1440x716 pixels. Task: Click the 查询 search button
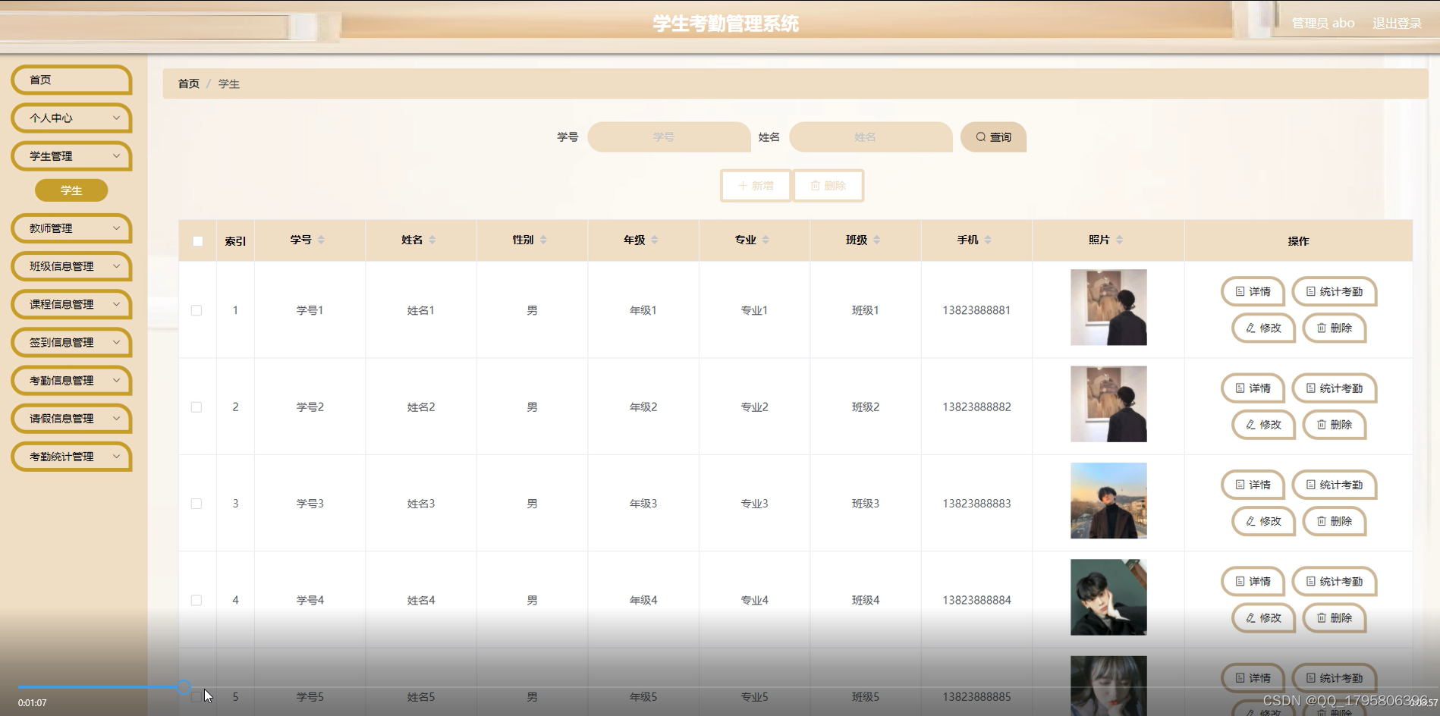coord(993,137)
